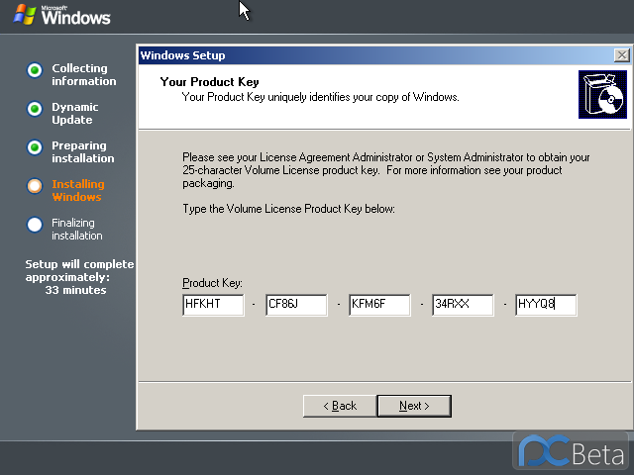Screen dimensions: 634x475
Task: Click the Dynamic Update step indicator
Action: pos(35,109)
